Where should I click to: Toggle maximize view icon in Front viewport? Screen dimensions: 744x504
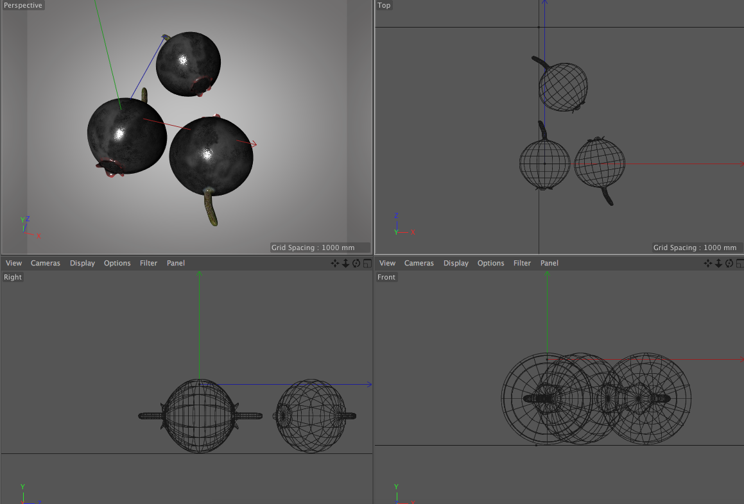click(x=740, y=263)
